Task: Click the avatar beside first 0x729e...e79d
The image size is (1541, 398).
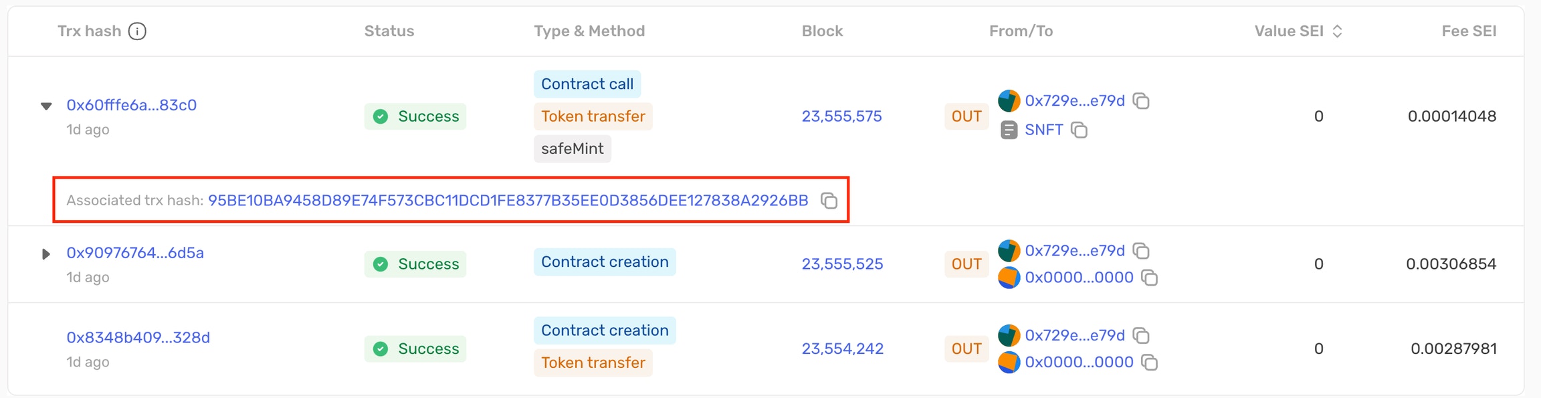Action: coord(1009,101)
